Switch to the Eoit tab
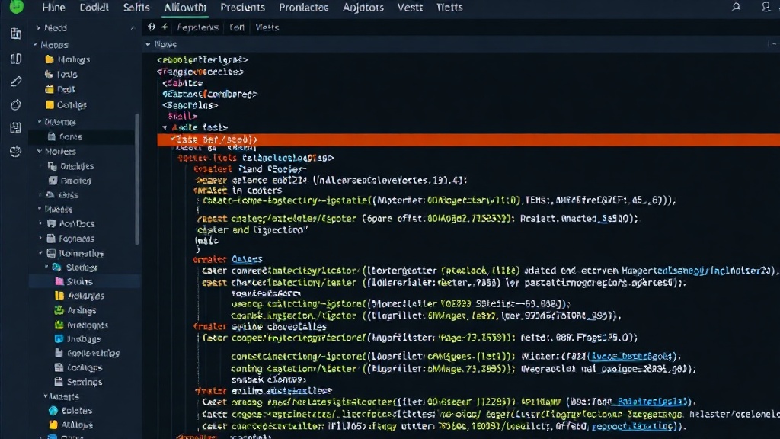This screenshot has width=780, height=439. pos(237,27)
